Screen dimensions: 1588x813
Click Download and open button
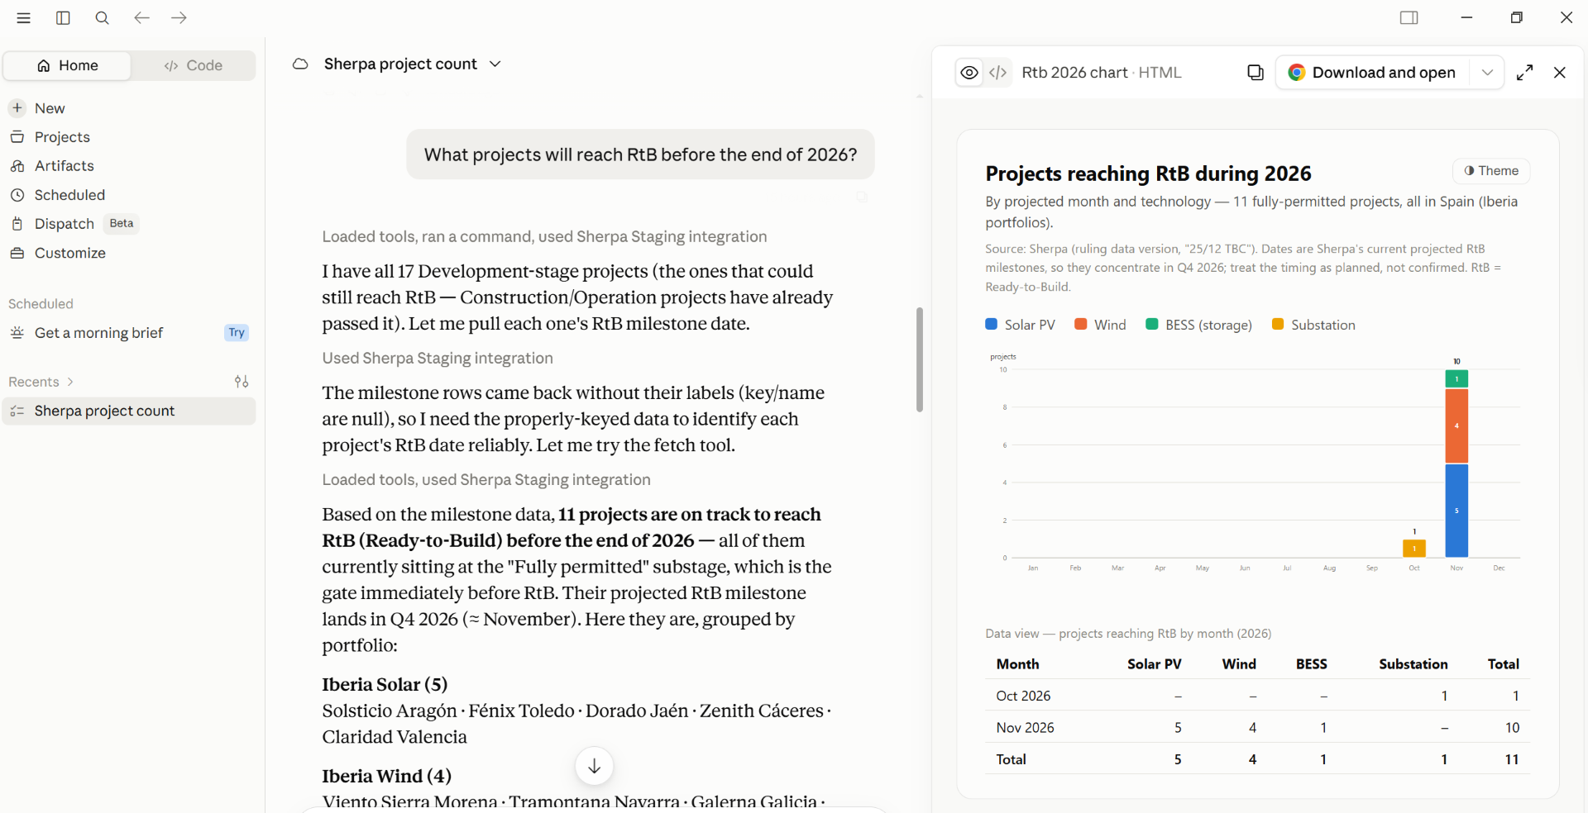point(1373,73)
